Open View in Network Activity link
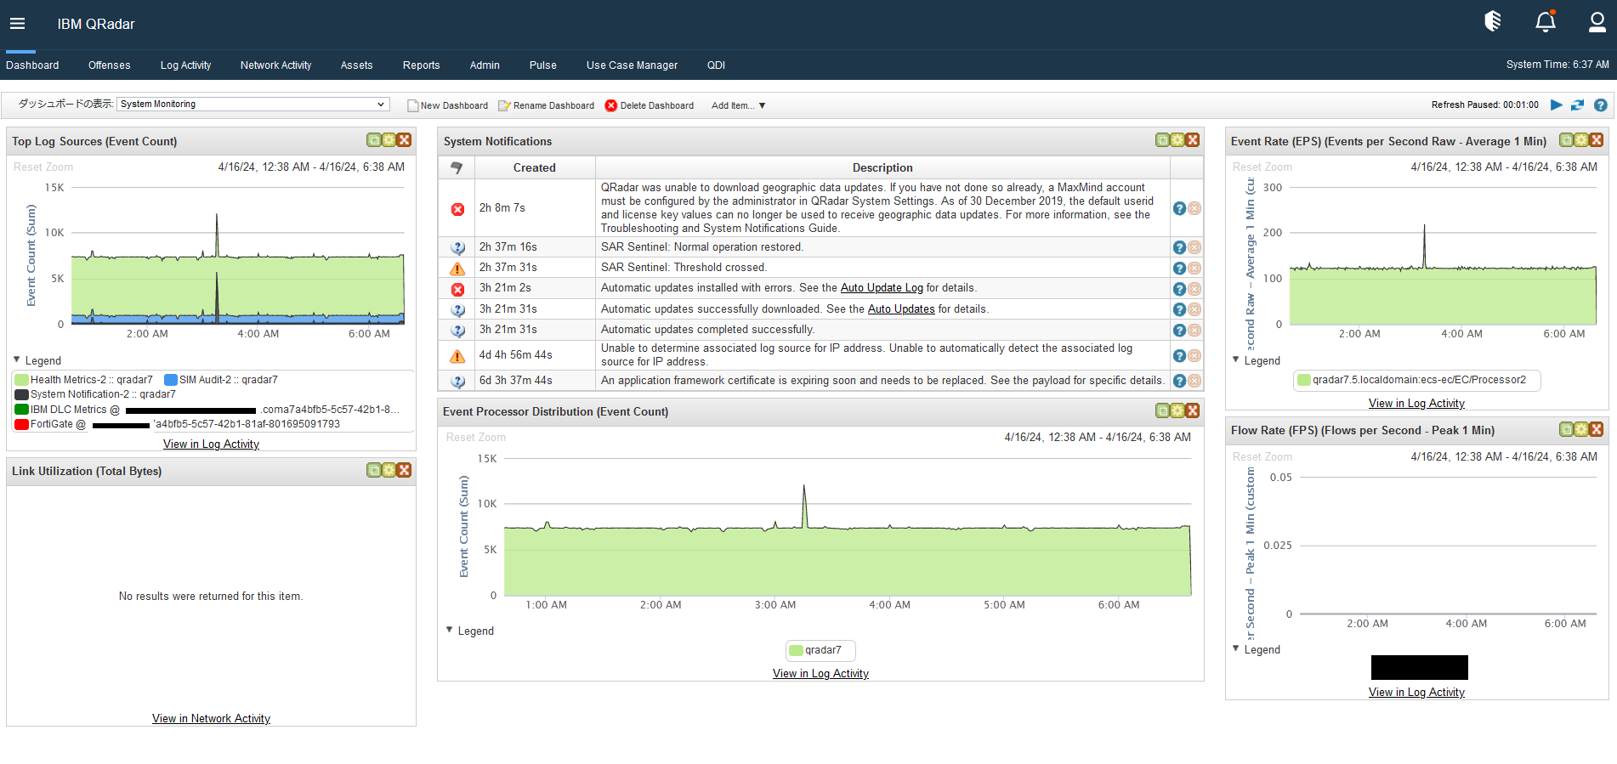This screenshot has width=1617, height=764. [x=211, y=719]
